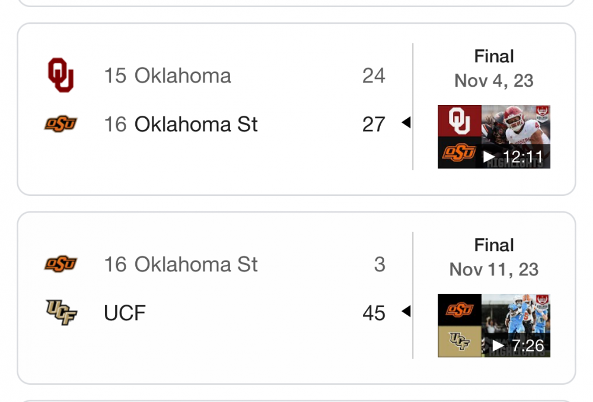Click the Oklahoma Sooners logo beside 15 Oklahoma
The image size is (593, 402).
(x=60, y=75)
